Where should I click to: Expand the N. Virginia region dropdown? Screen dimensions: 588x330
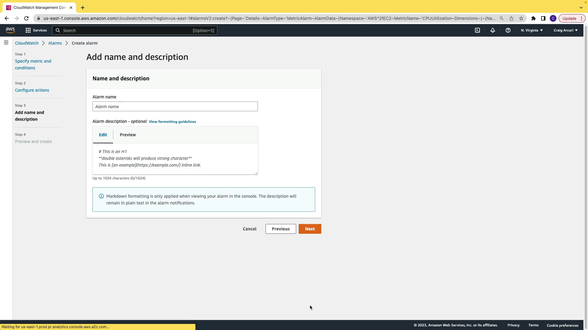pos(532,30)
